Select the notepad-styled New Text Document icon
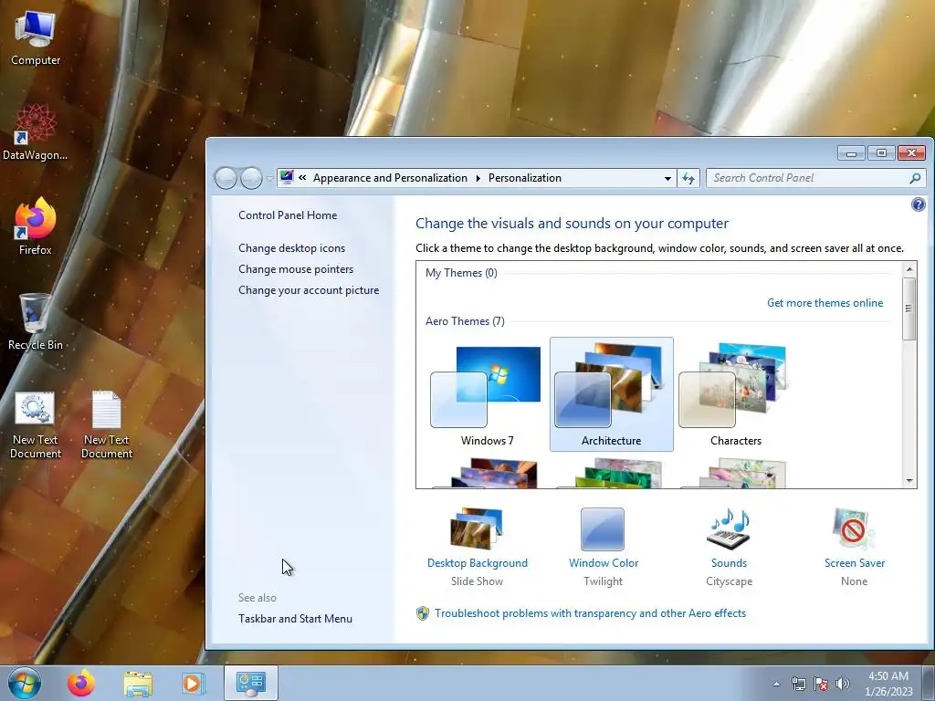The width and height of the screenshot is (935, 701). 107,424
